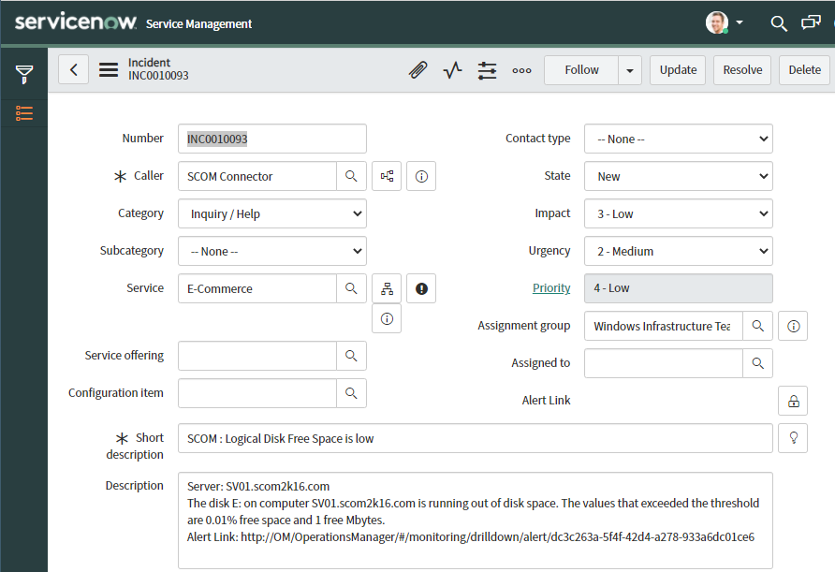This screenshot has height=572, width=835.
Task: Click the Delete button
Action: tap(805, 70)
